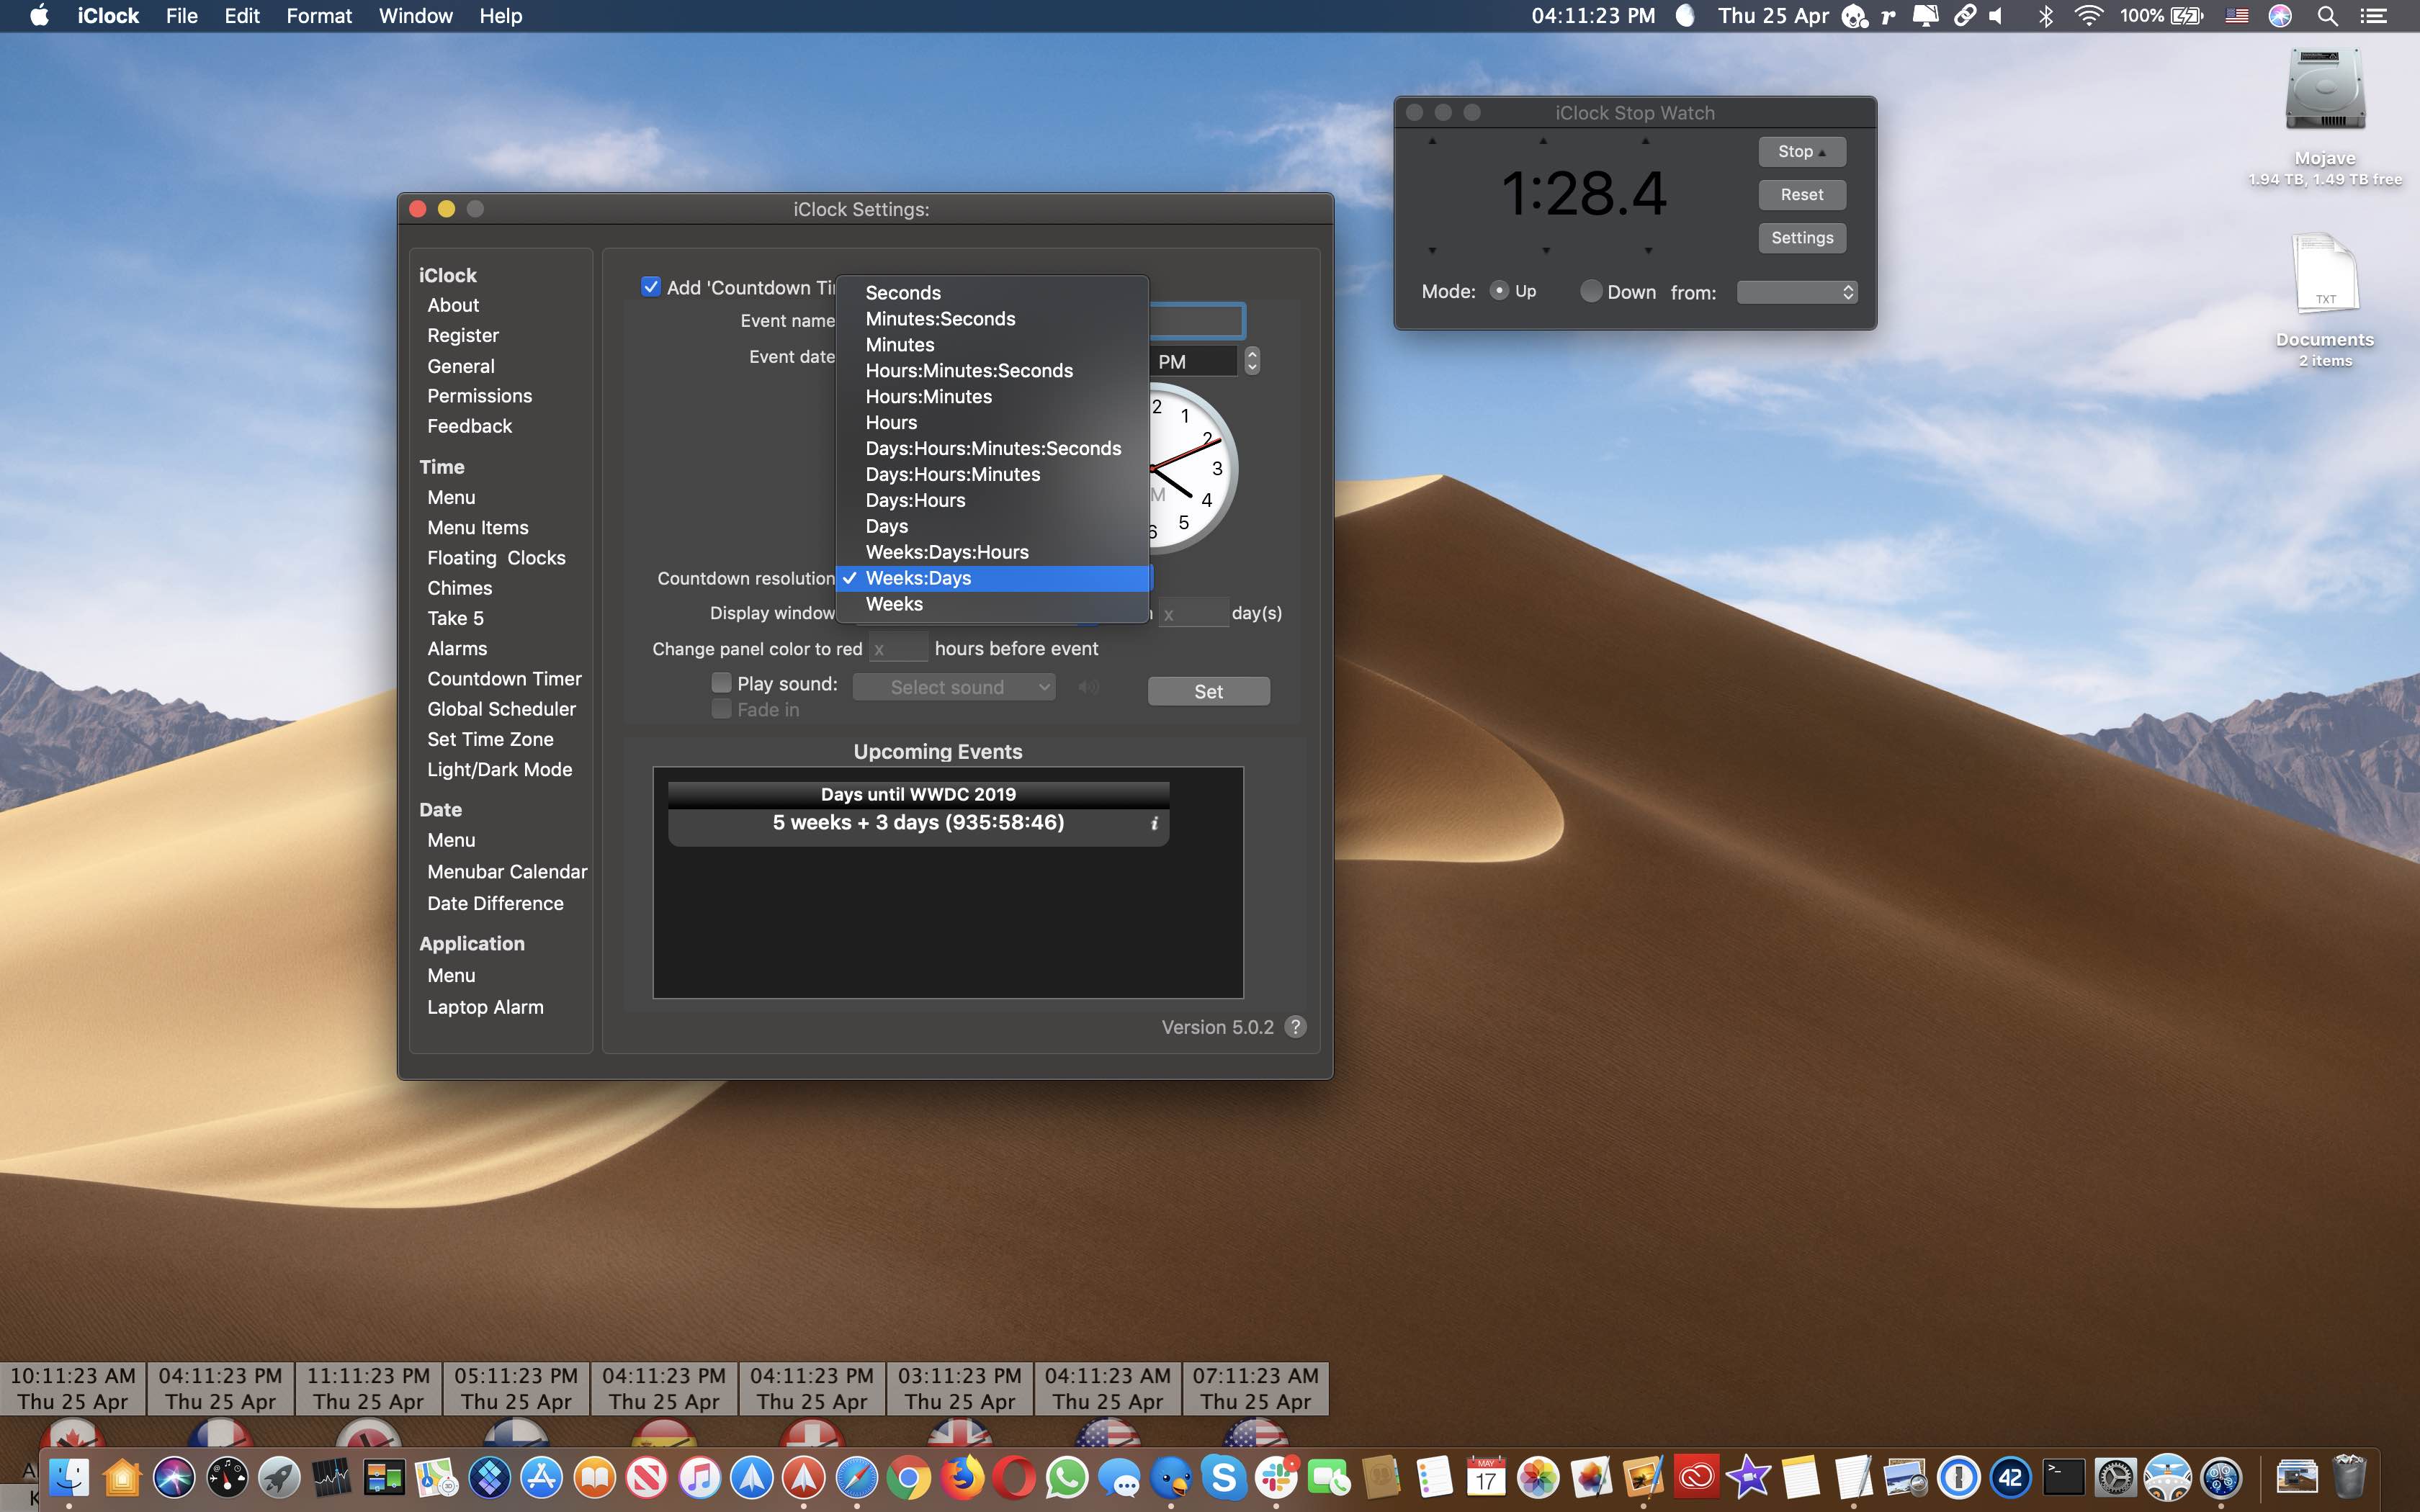Toggle Add Countdown Timer checkbox
Screen dimensions: 2420x1512
click(652, 287)
